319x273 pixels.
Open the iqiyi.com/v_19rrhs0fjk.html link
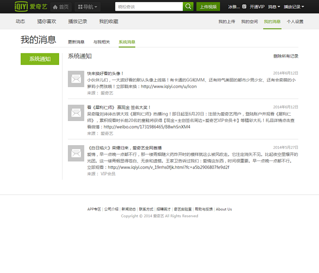coord(168,167)
